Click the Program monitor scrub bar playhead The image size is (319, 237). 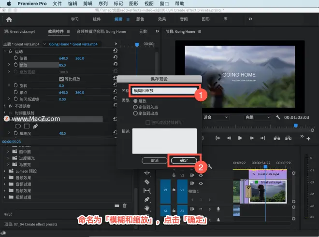[x=296, y=125]
